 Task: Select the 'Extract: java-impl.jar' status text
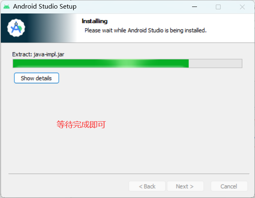tap(38, 54)
